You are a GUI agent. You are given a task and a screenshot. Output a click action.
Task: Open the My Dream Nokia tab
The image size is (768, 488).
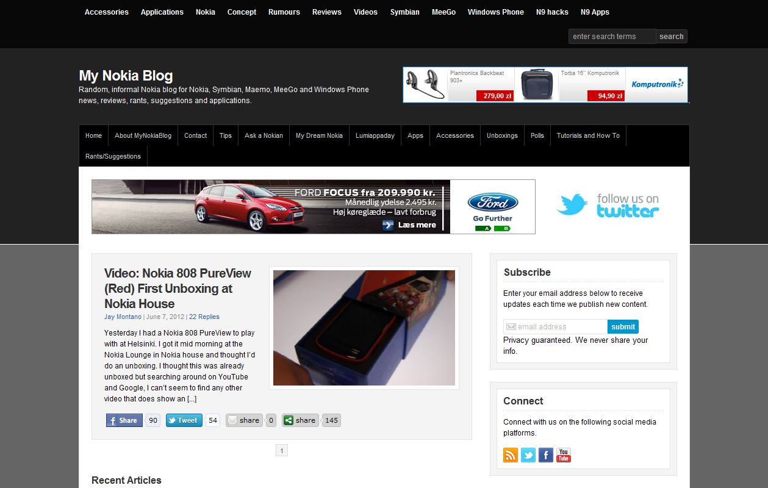click(x=320, y=135)
